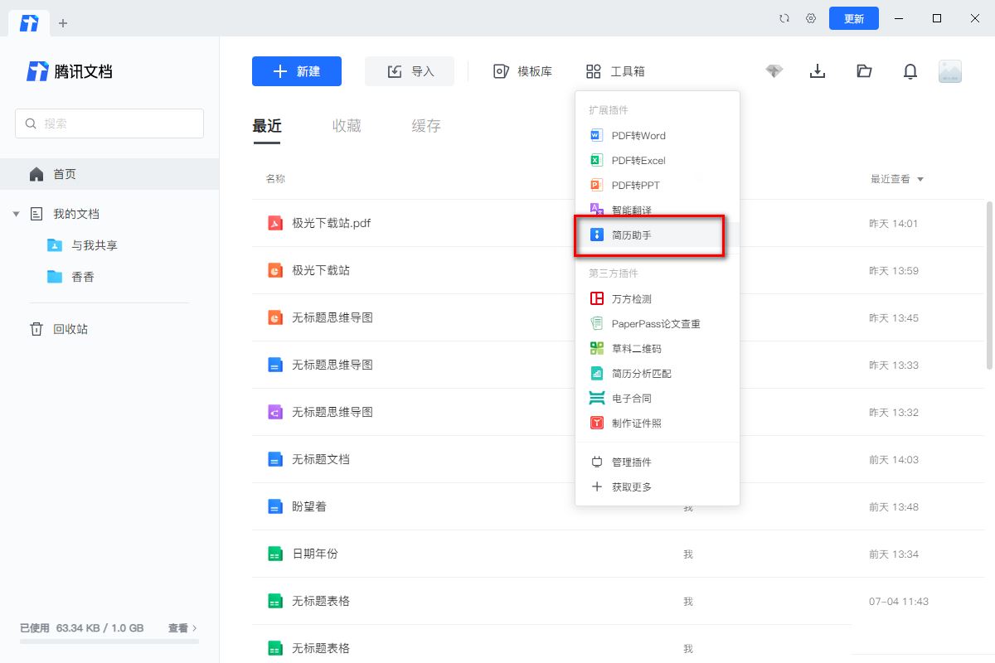Open the 无标题文档 document

[321, 459]
